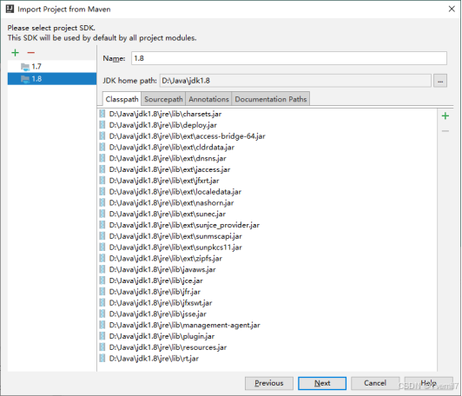This screenshot has width=462, height=396.
Task: Select nashorn.jar entry
Action: (x=171, y=202)
